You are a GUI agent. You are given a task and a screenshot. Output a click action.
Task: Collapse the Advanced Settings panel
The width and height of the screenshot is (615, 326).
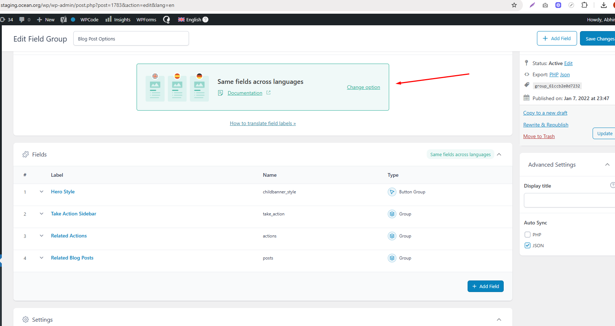607,165
